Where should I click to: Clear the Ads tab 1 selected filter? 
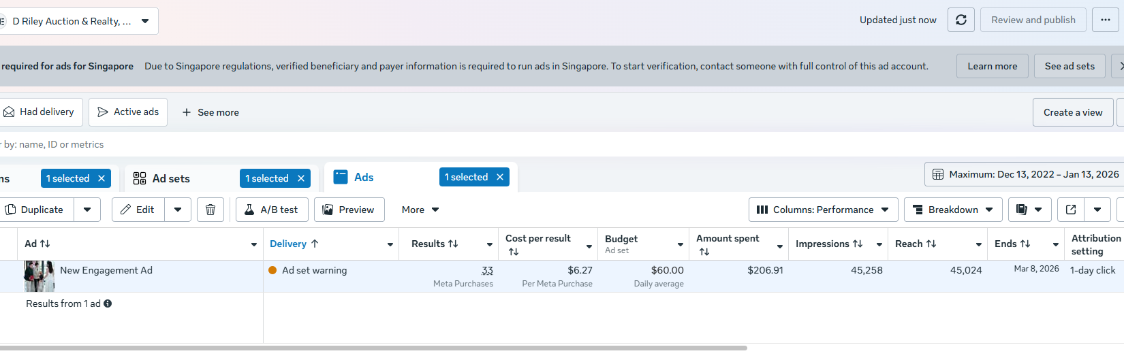[500, 177]
